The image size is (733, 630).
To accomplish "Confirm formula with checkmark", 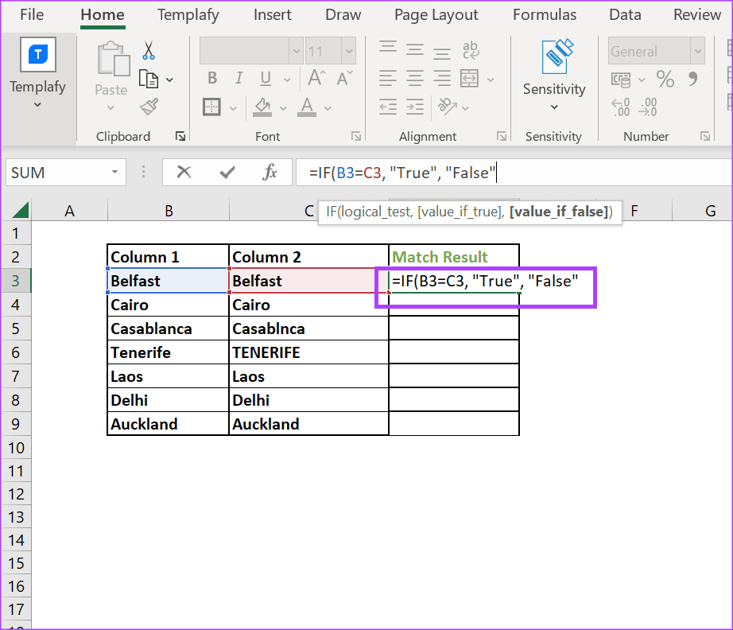I will point(227,173).
